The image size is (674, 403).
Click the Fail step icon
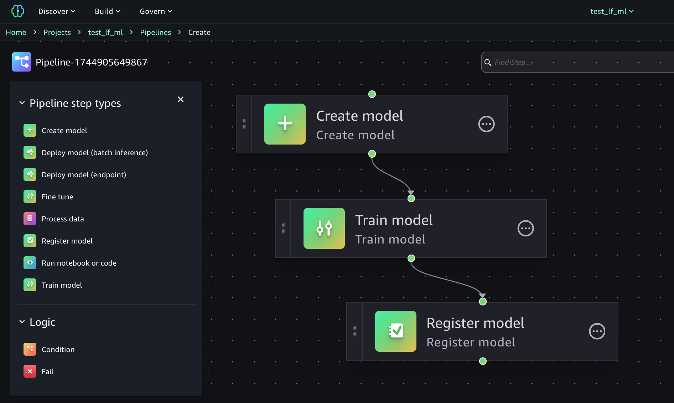click(x=30, y=371)
